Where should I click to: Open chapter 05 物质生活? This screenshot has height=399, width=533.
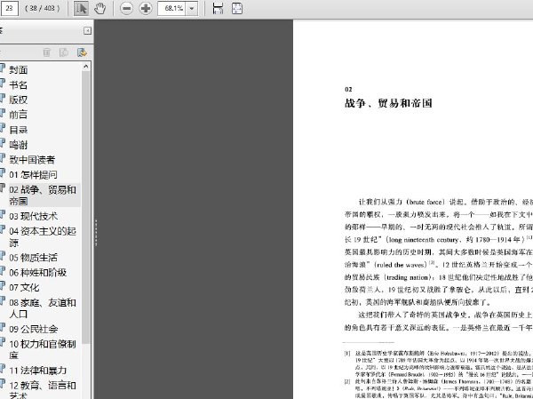pyautogui.click(x=34, y=258)
